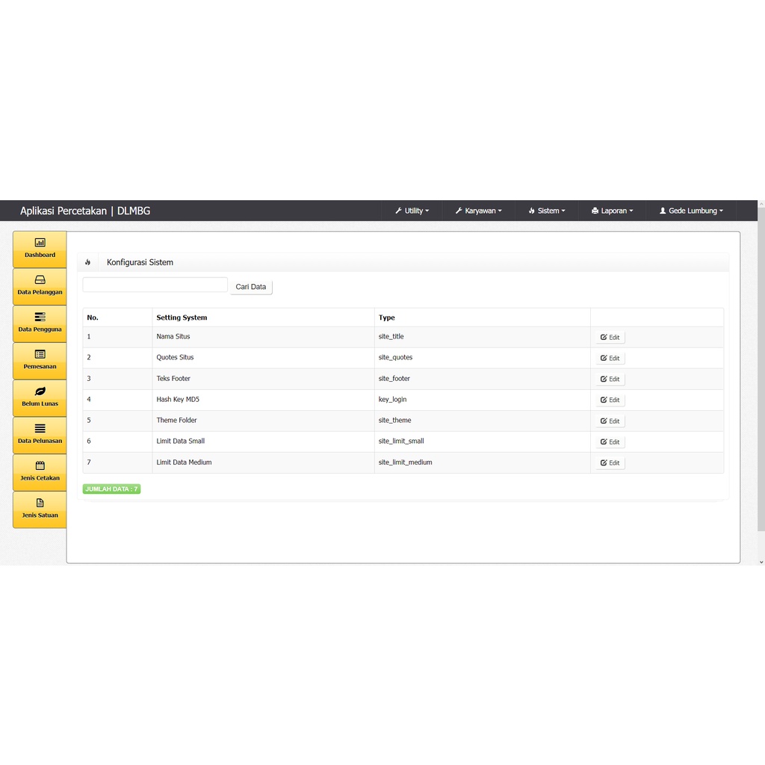Click the flame icon beside Konfigurasi Sistem
The width and height of the screenshot is (765, 765).
point(88,262)
